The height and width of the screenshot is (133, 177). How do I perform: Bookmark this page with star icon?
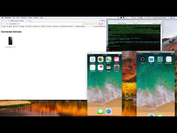84,24
